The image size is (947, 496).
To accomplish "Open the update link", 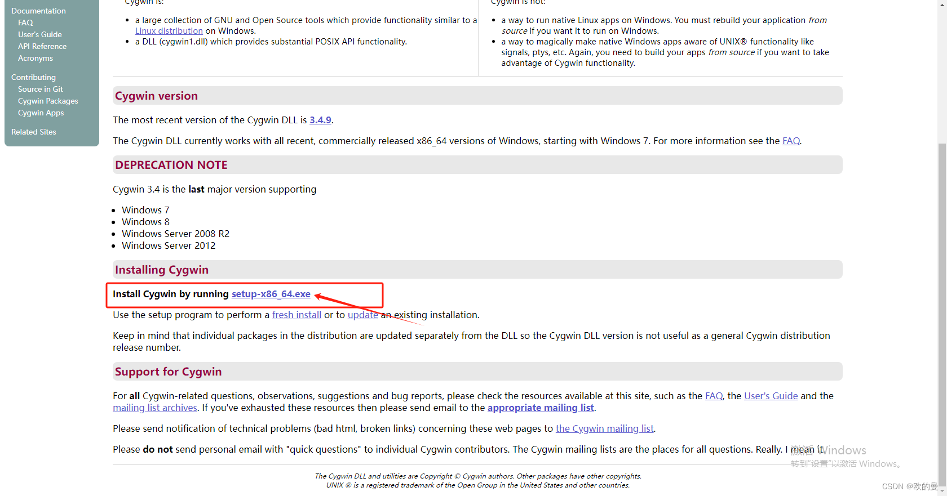I will [363, 315].
